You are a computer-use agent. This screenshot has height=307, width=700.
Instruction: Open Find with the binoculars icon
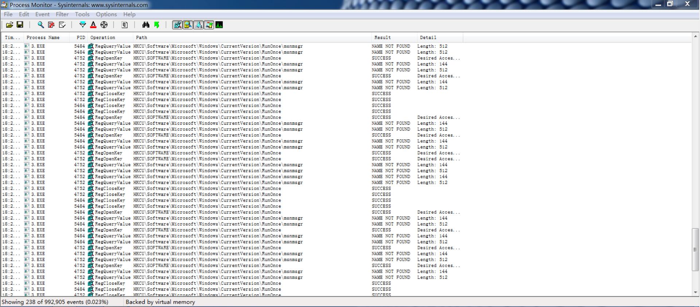[x=146, y=25]
